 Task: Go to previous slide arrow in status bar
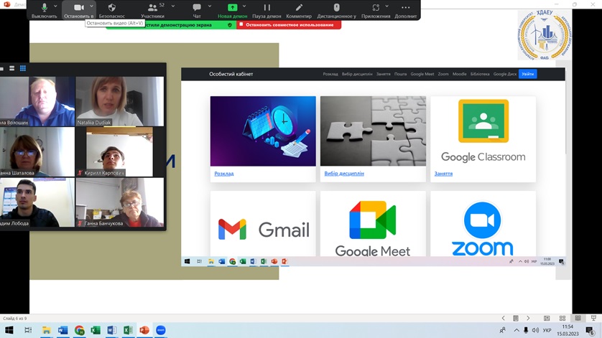pyautogui.click(x=504, y=318)
